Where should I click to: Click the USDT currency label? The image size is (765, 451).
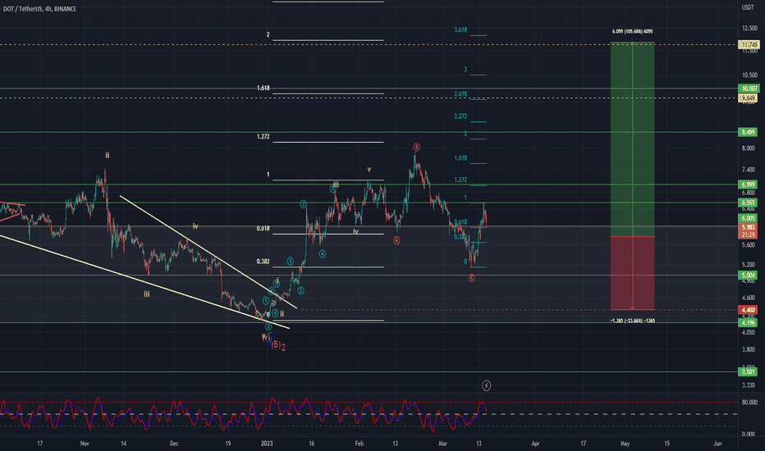(748, 7)
